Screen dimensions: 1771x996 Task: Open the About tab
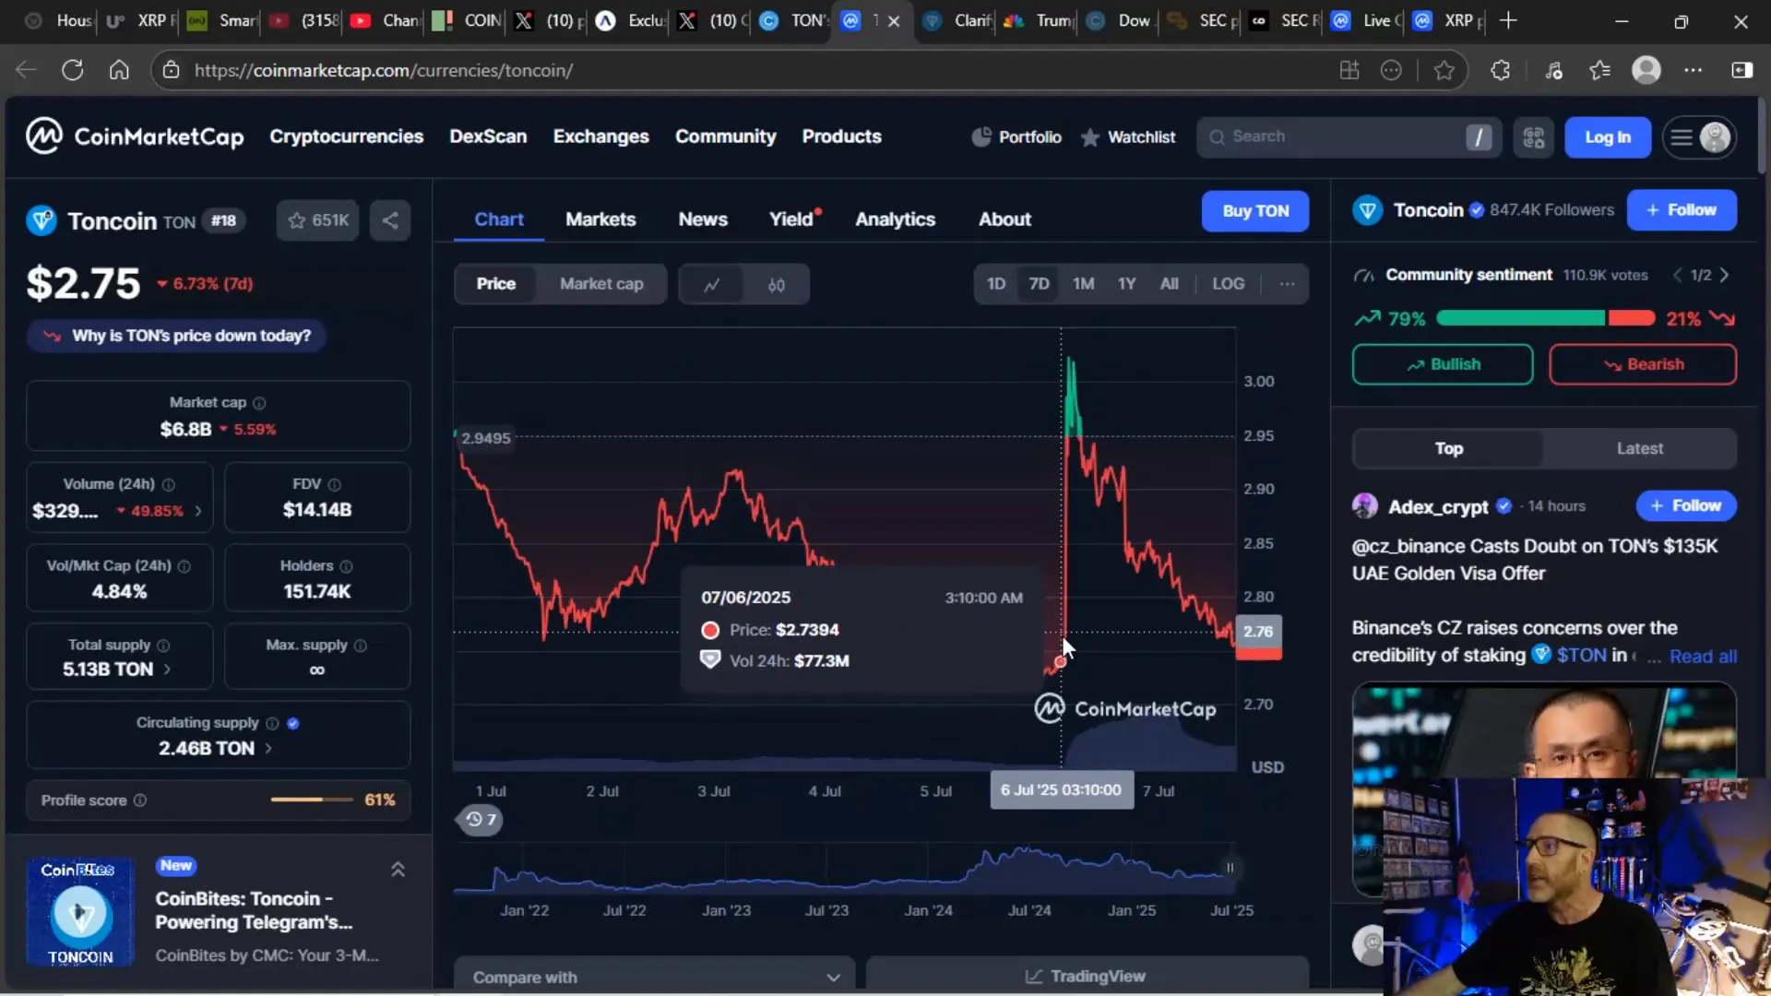tap(1004, 219)
